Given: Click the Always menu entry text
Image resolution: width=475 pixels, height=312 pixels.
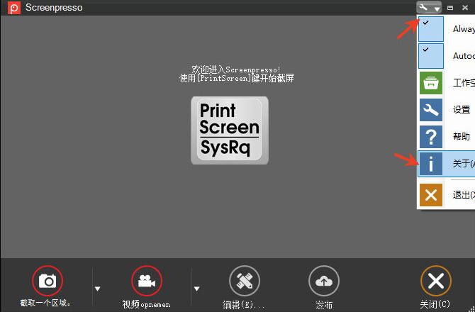Looking at the screenshot, I should pos(464,29).
